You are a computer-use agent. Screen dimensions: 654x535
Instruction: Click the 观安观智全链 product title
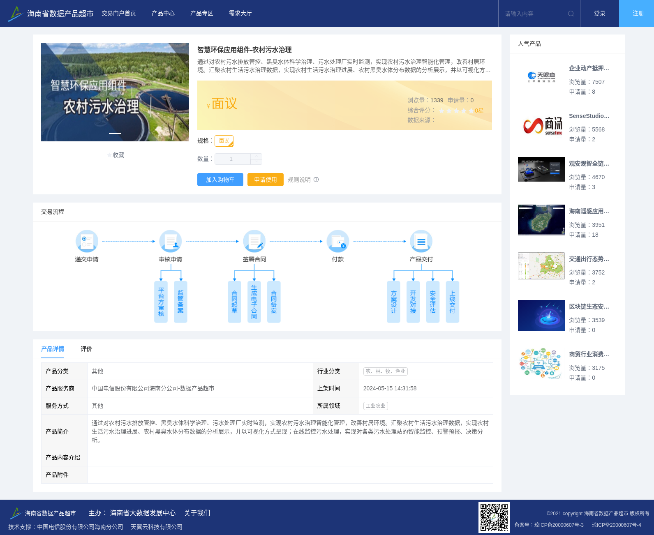click(589, 164)
